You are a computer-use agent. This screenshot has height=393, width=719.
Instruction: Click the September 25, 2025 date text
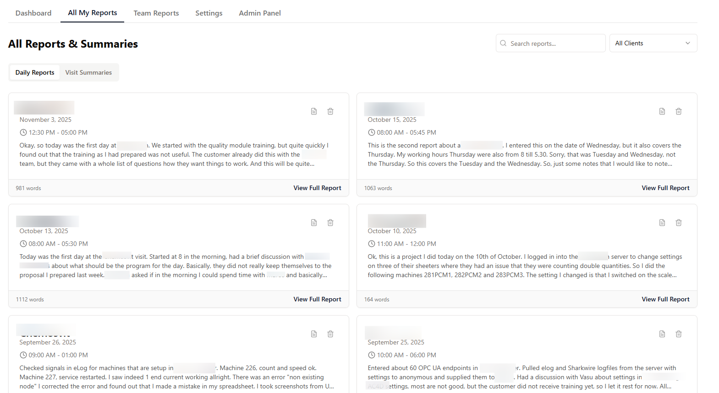coord(396,342)
